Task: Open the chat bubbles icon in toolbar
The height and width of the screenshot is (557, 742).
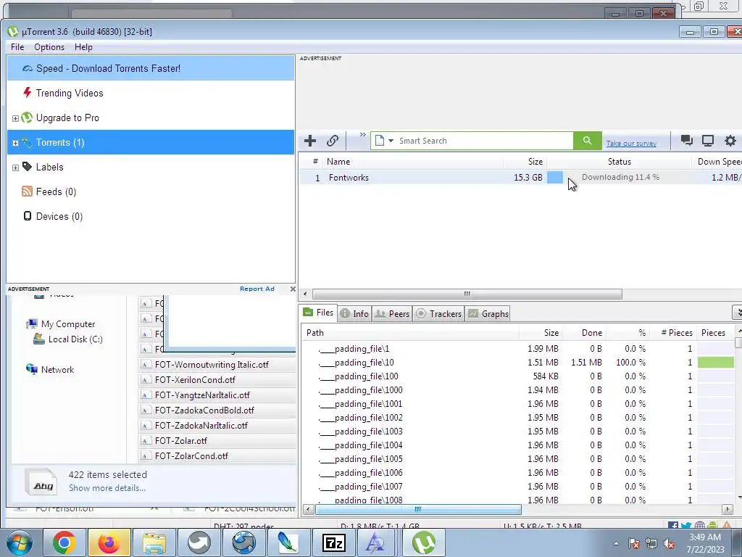Action: (686, 140)
